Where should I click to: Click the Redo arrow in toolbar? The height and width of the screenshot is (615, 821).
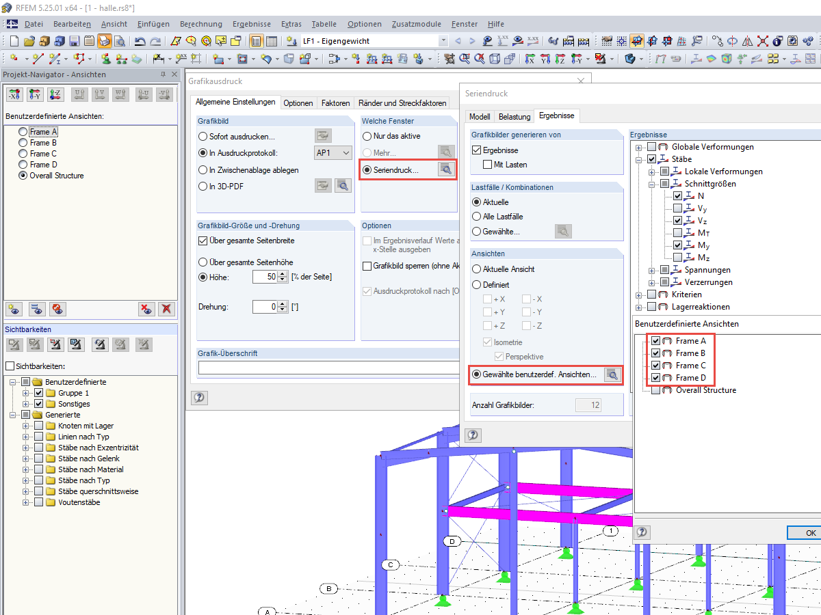(156, 41)
